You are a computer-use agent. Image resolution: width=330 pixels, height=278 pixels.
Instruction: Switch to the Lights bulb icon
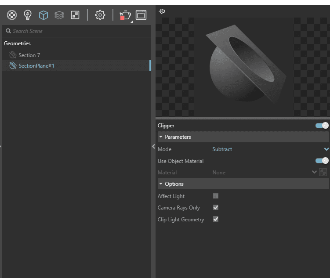[28, 15]
